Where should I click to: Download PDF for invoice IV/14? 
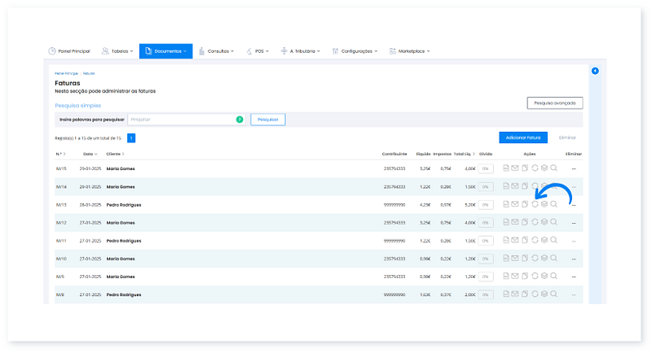pos(506,185)
